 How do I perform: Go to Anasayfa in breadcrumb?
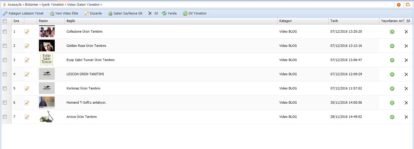[15, 5]
